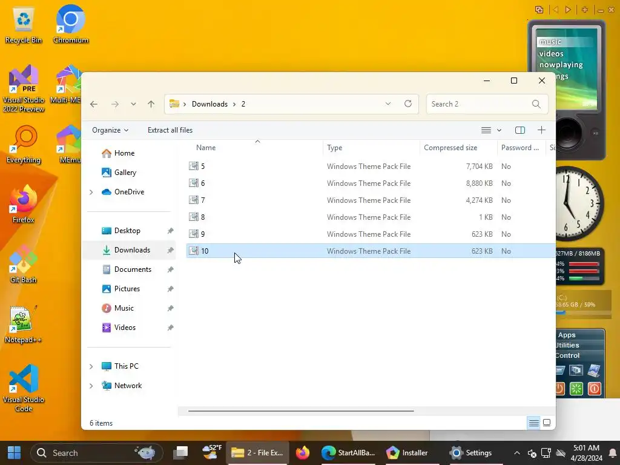Open the notification bell

[613, 453]
